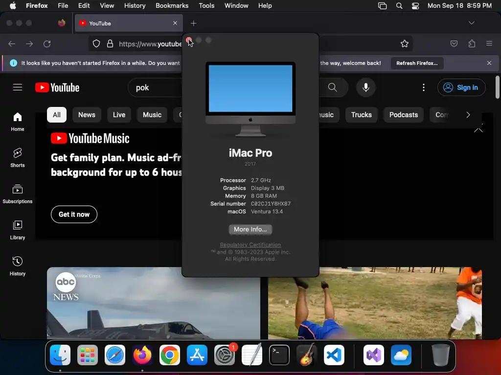The width and height of the screenshot is (501, 375).
Task: Go to Home in YouTube sidebar
Action: [x=18, y=122]
